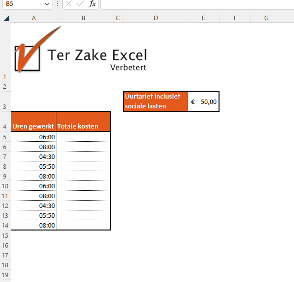Image resolution: width=294 pixels, height=282 pixels.
Task: Select cell A13 with 05:50
Action: pyautogui.click(x=33, y=215)
